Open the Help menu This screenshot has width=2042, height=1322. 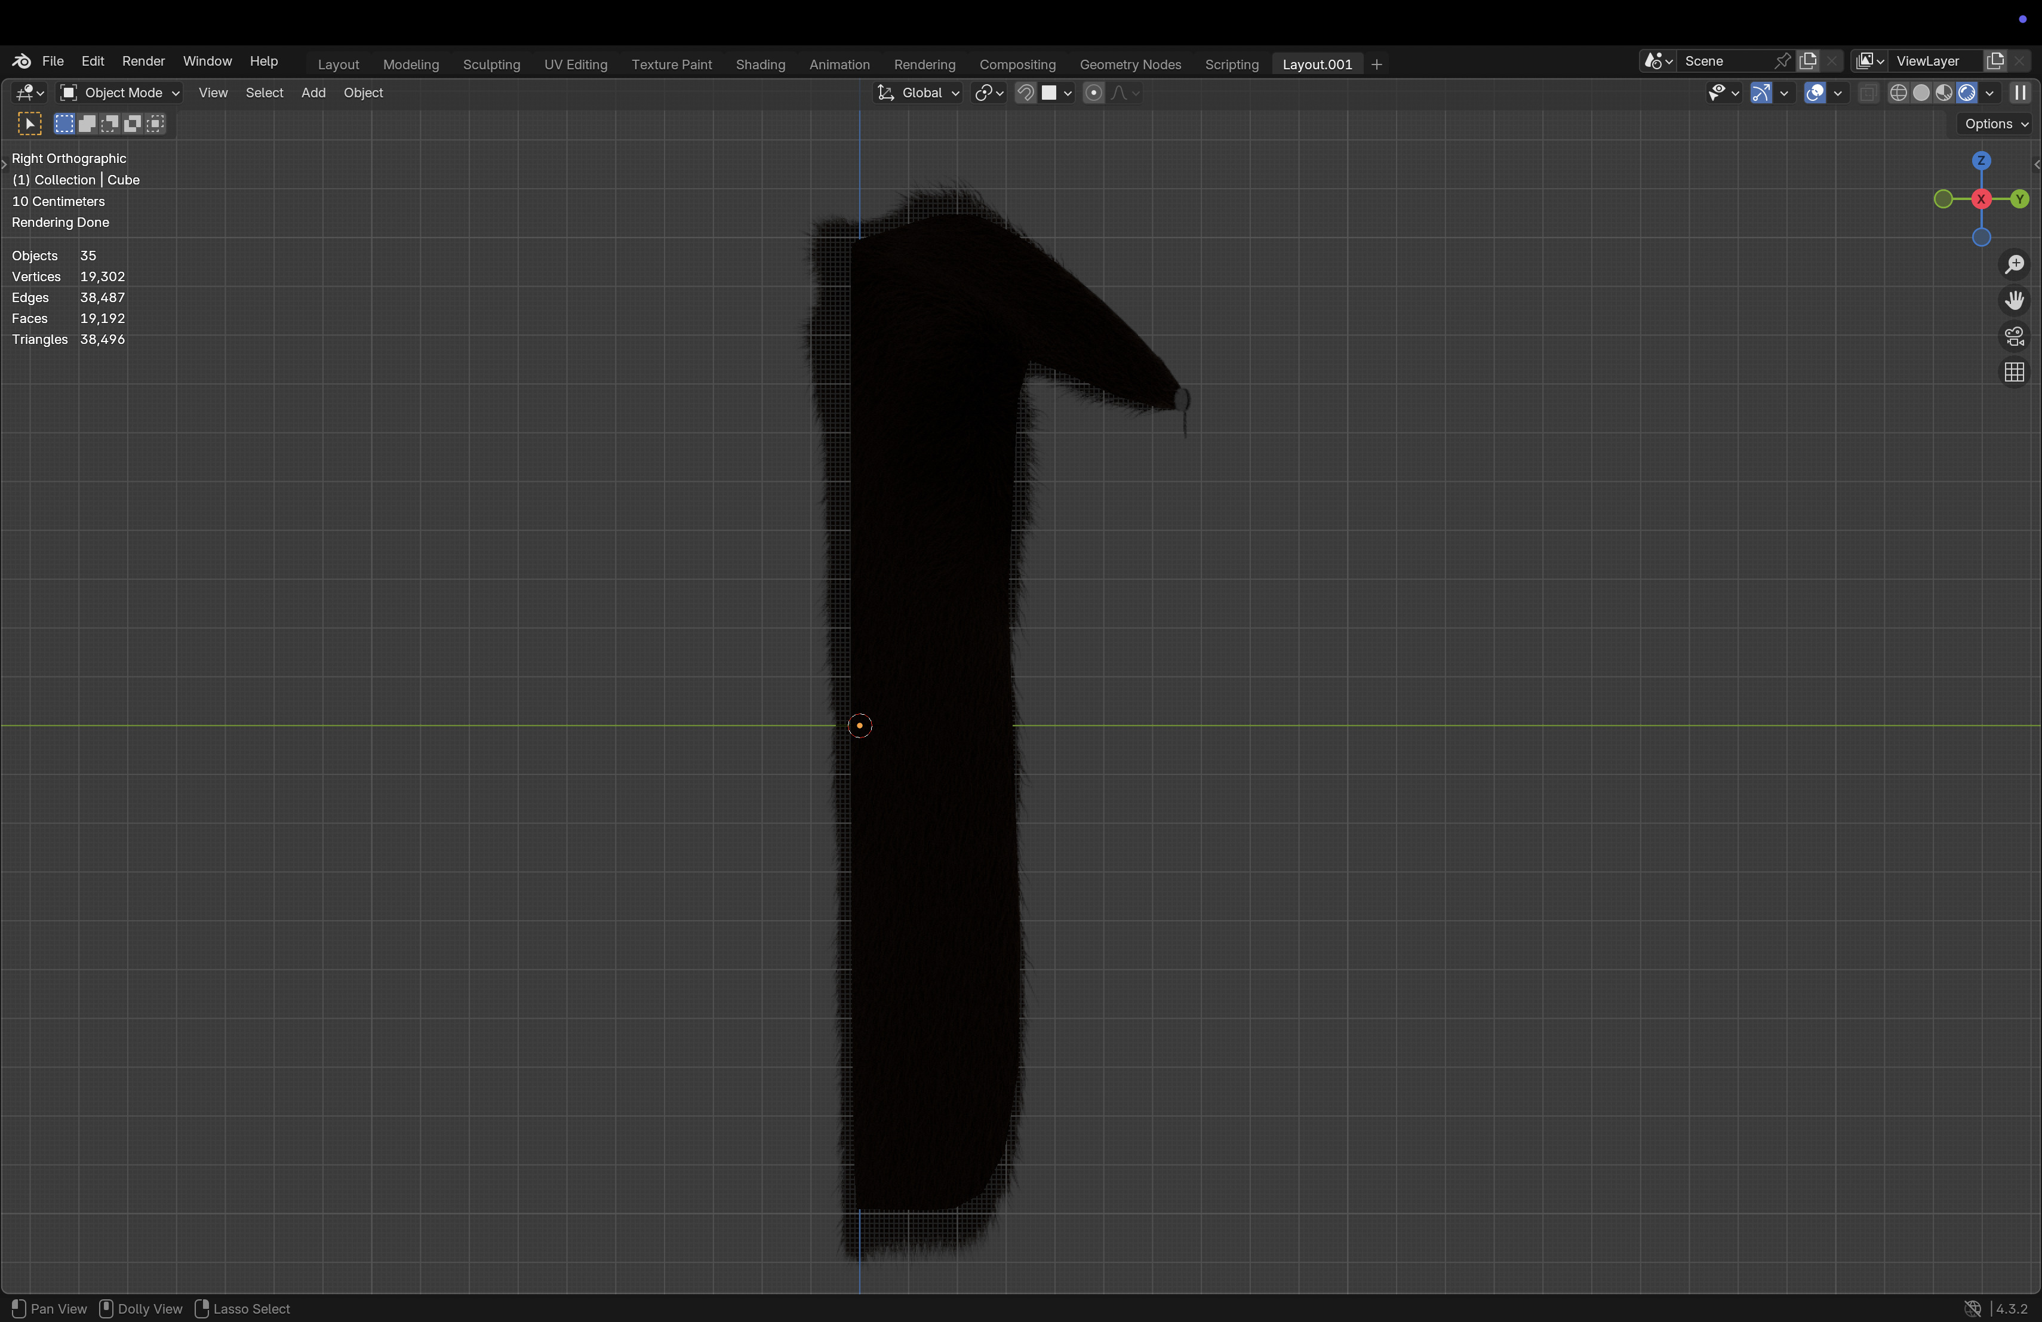(x=263, y=61)
